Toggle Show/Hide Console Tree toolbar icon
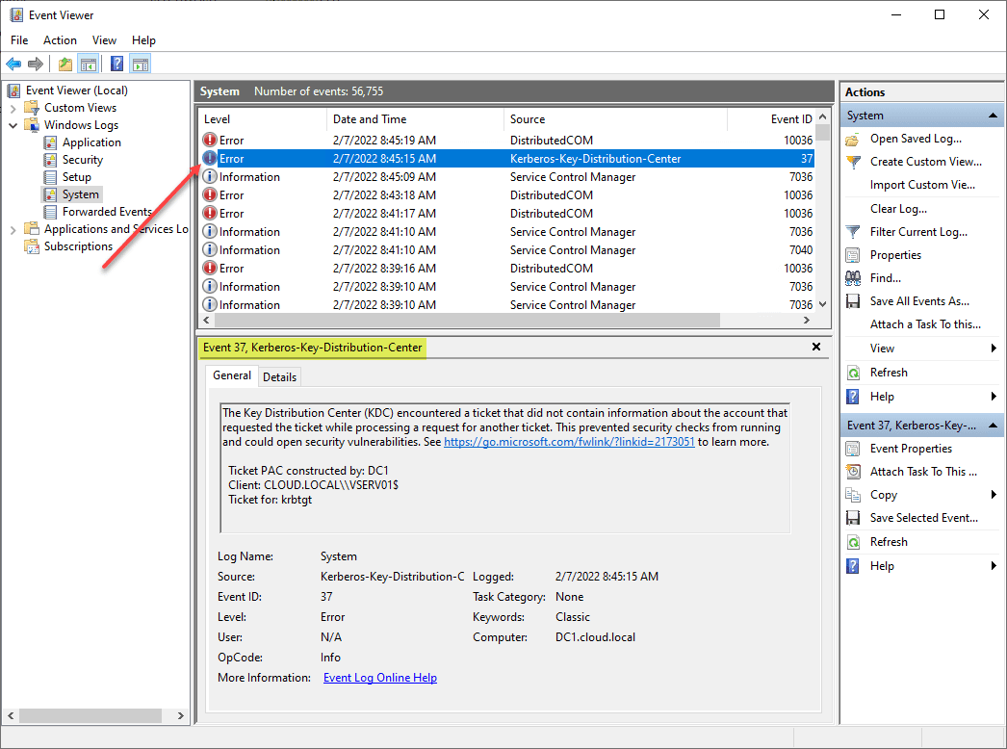The width and height of the screenshot is (1007, 749). pyautogui.click(x=88, y=65)
